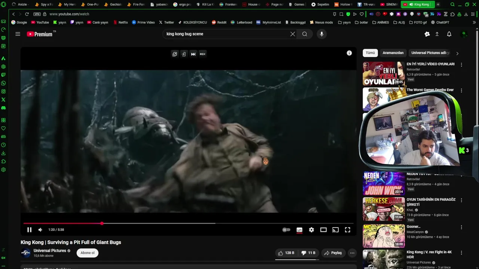The width and height of the screenshot is (479, 269).
Task: Open Instagram in the Opera GX sidebar
Action: pos(3,92)
